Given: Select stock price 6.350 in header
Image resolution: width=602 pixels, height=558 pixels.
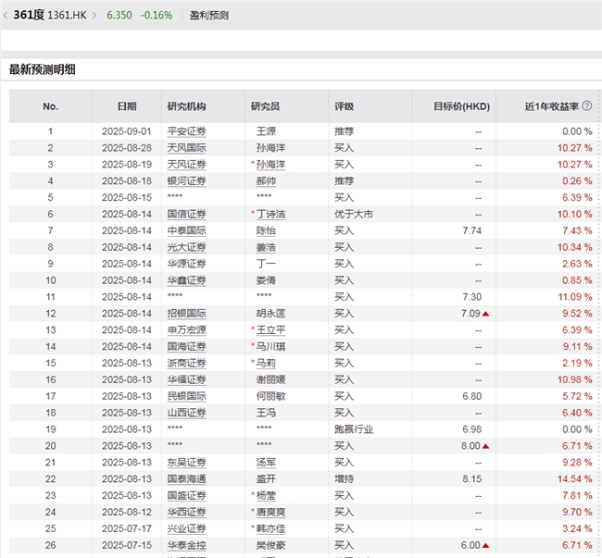Looking at the screenshot, I should click(119, 16).
